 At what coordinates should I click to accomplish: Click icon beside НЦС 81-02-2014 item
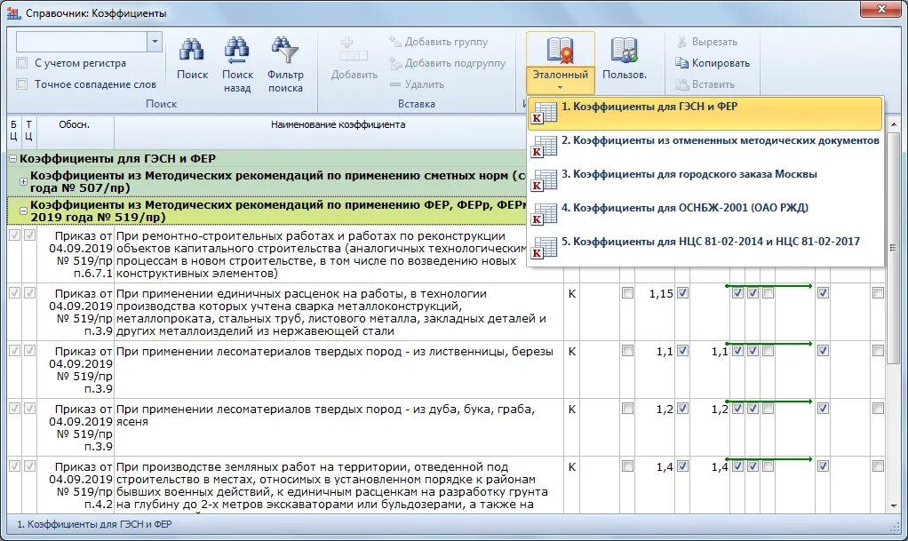click(544, 247)
